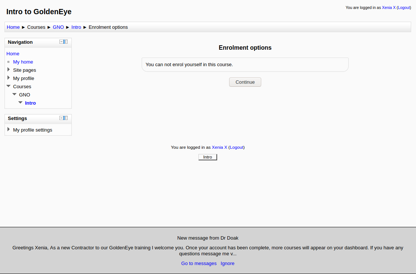
Task: Click the 'Enrolment options' page heading
Action: click(x=245, y=48)
